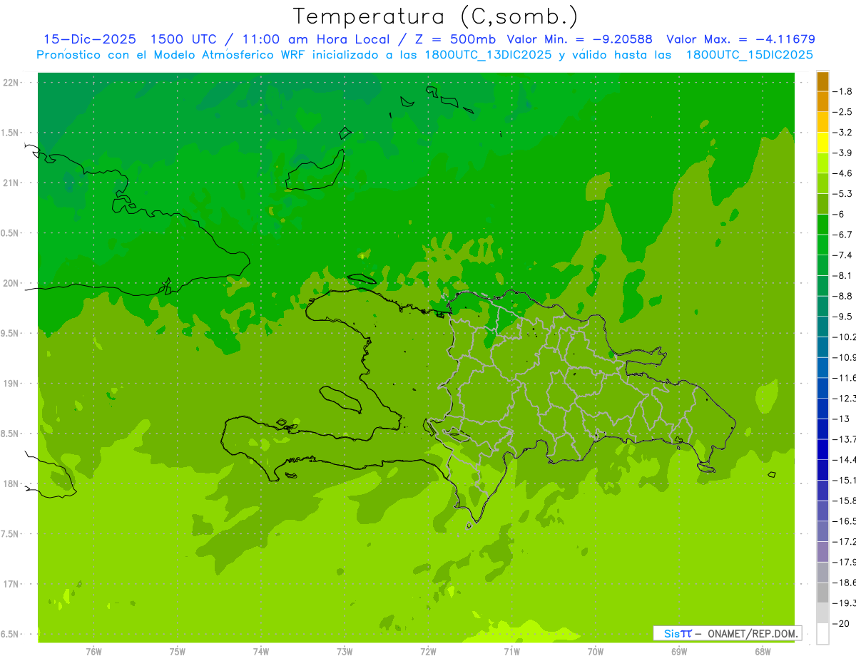The height and width of the screenshot is (661, 856).
Task: Click the 'Valor Max. = -4.11679' readout
Action: coord(740,39)
